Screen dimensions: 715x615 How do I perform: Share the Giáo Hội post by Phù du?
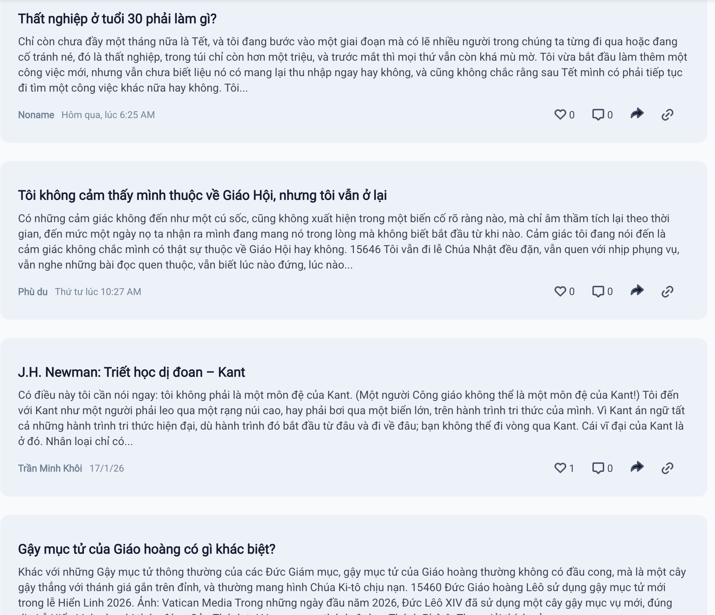(x=637, y=291)
